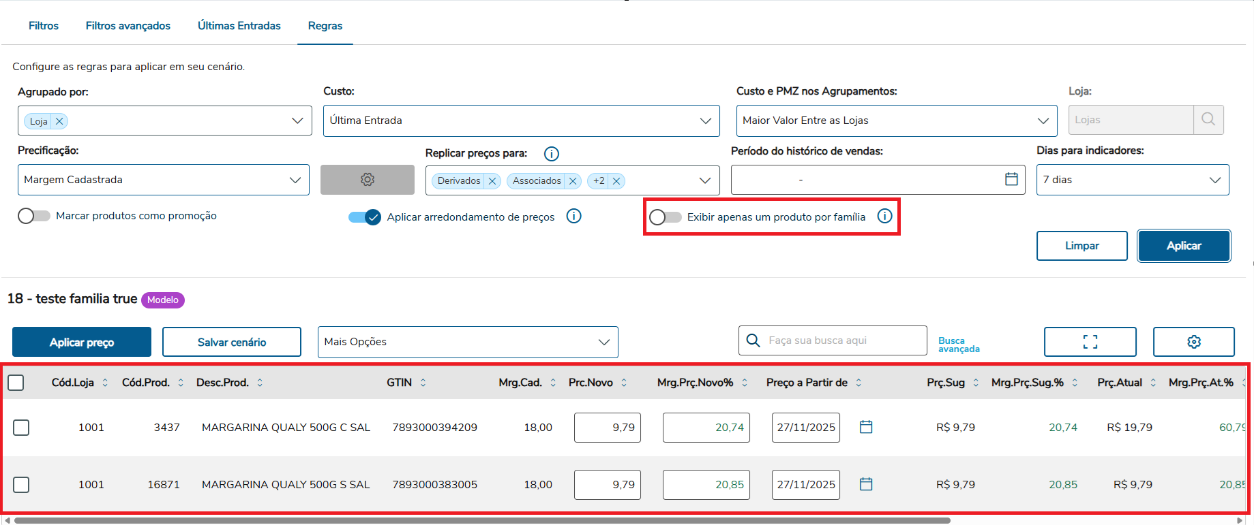Show info about one product per family
Image resolution: width=1254 pixels, height=525 pixels.
[884, 216]
